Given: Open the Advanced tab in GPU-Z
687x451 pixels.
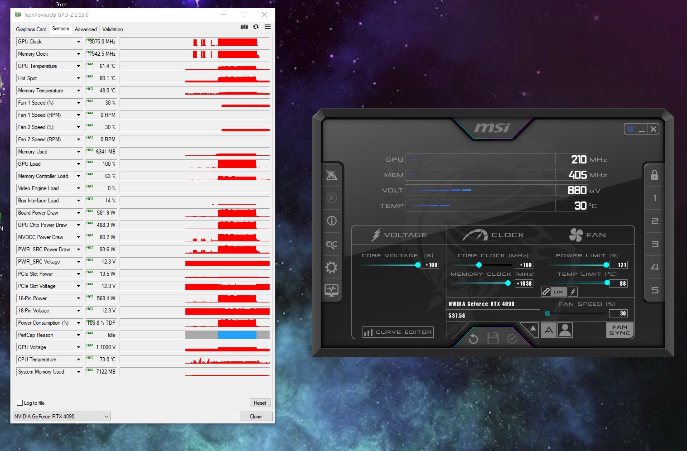Looking at the screenshot, I should coord(86,29).
